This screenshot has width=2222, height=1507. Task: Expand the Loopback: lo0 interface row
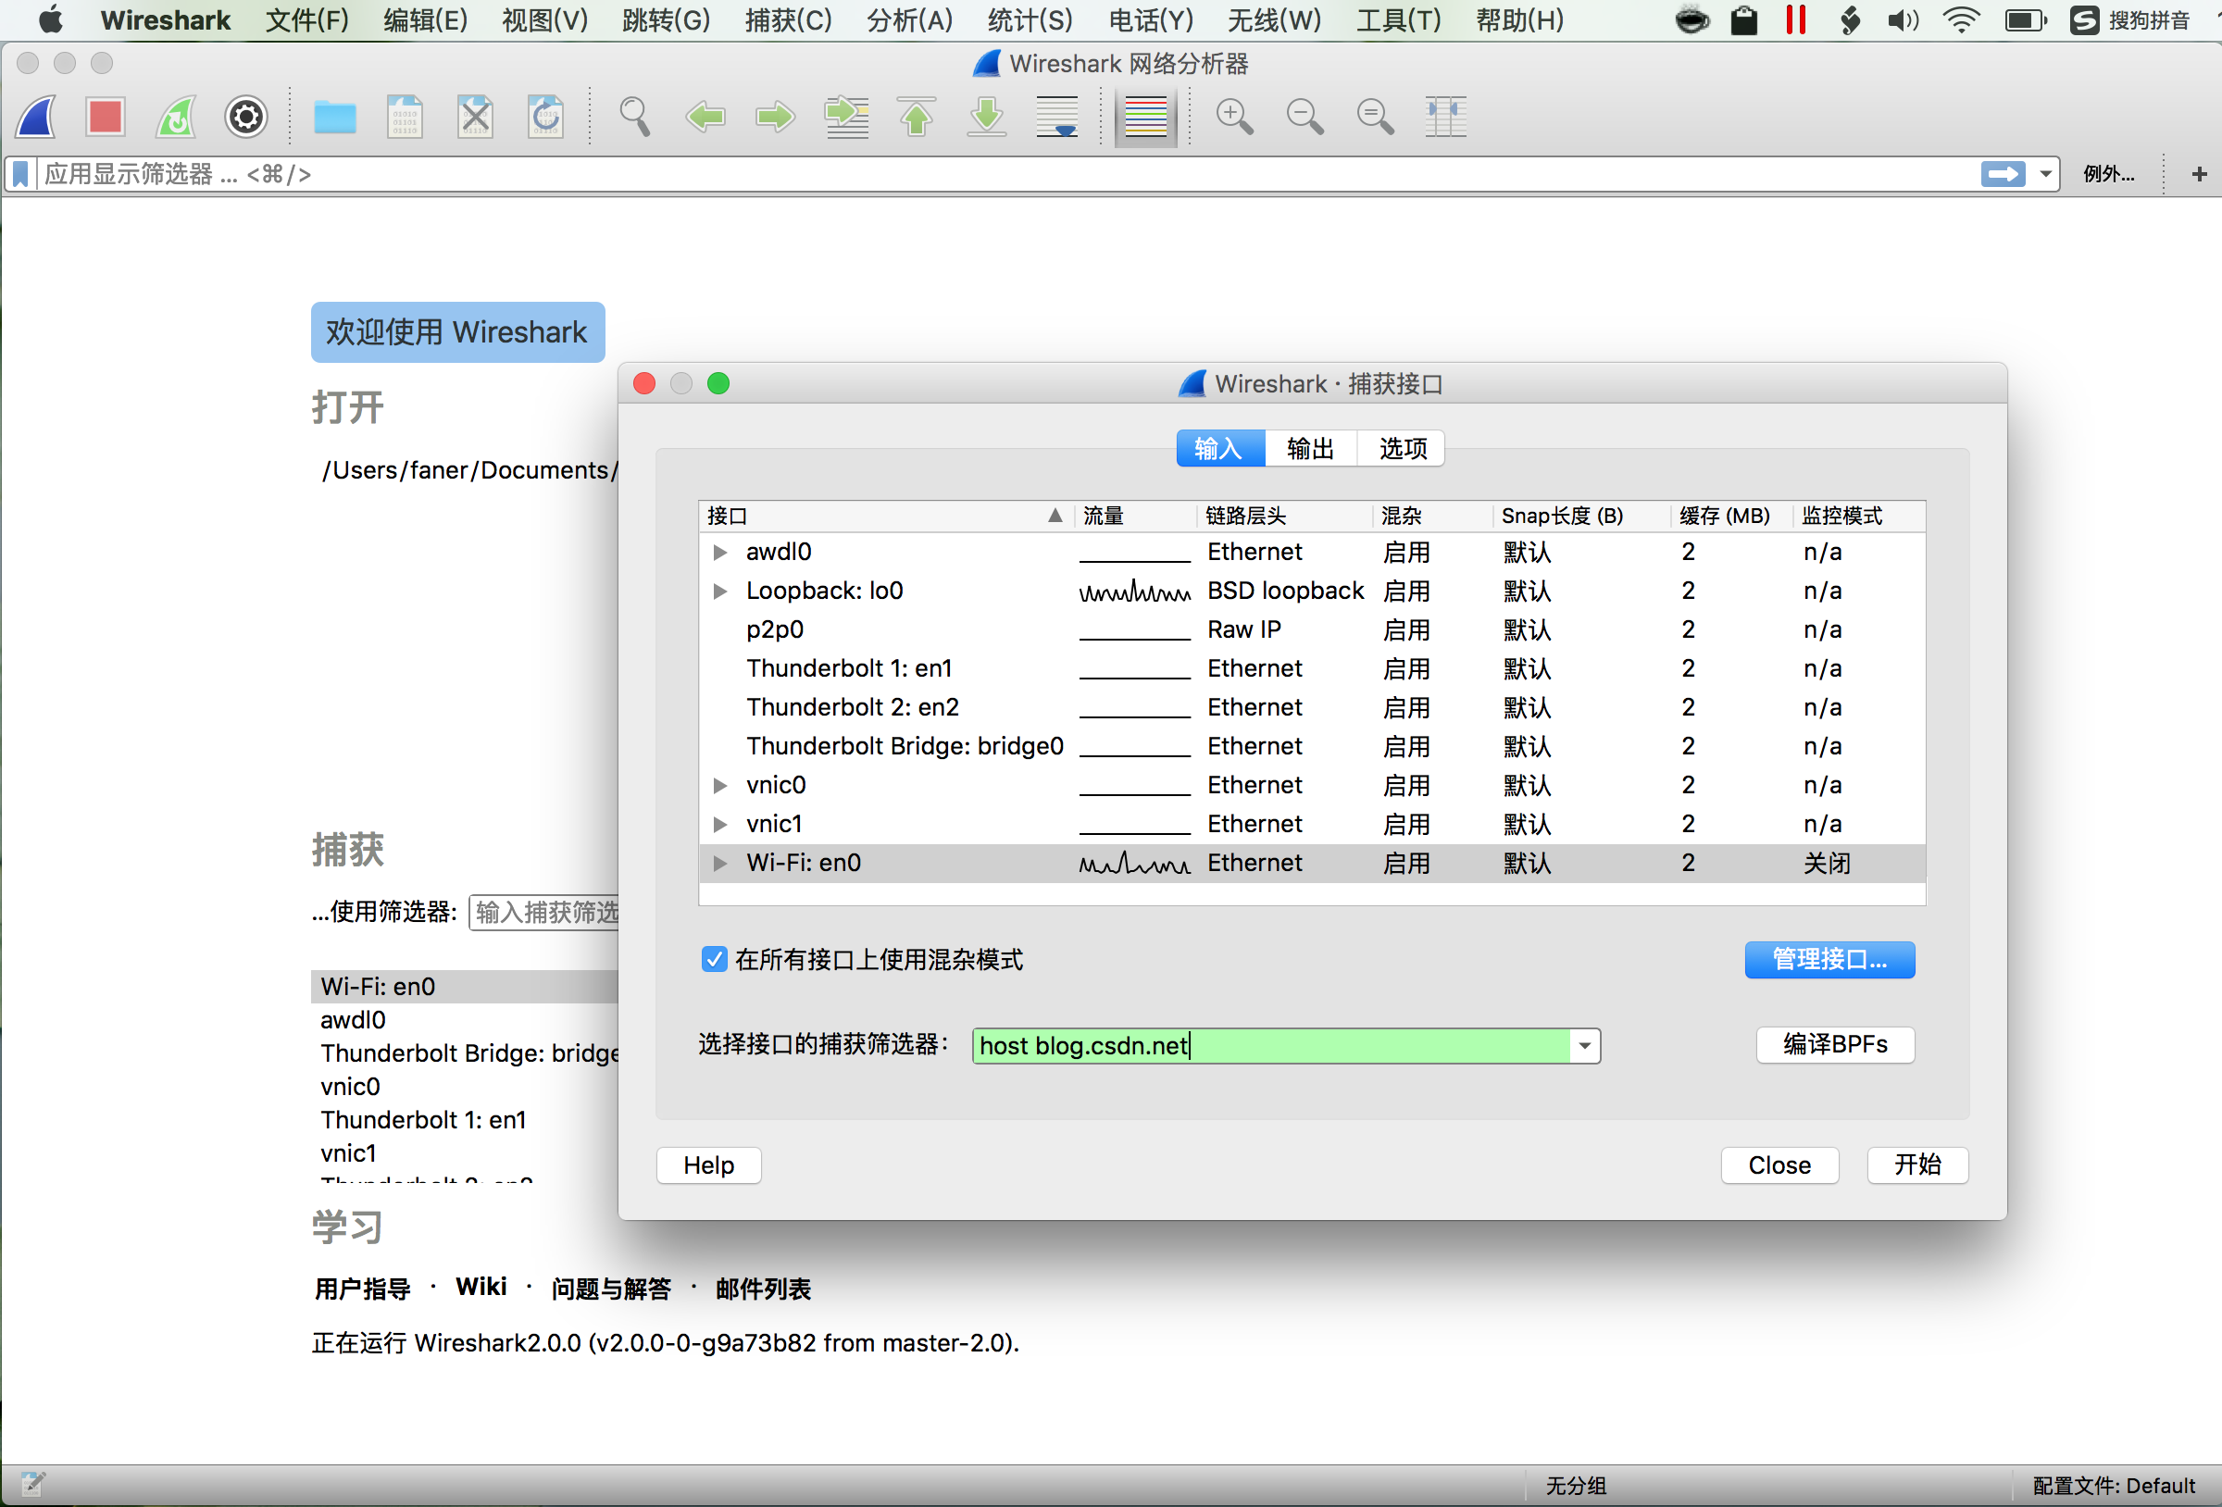point(720,591)
